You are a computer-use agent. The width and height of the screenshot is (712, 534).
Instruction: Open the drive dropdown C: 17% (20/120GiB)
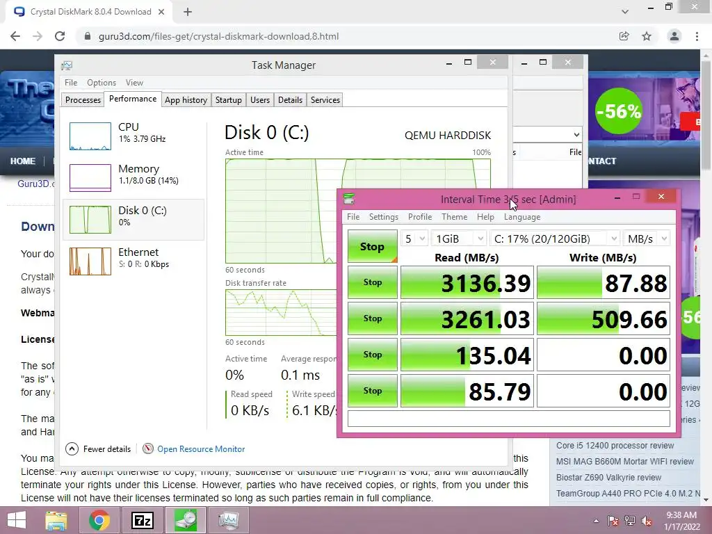coord(555,238)
